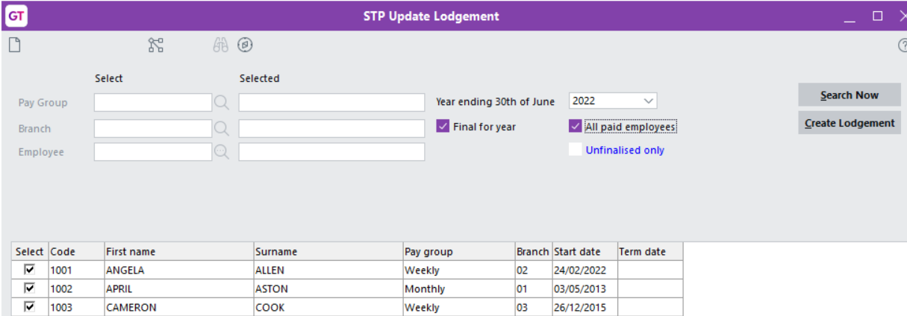Deselect employee 1001 Angela Allen checkbox
907x316 pixels.
coord(30,270)
